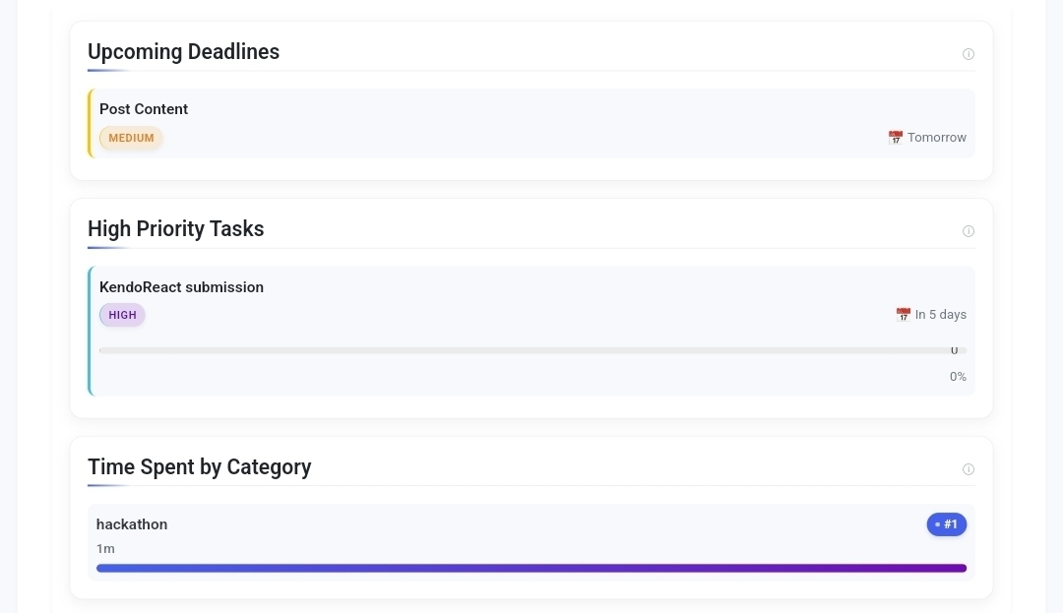Screen dimensions: 1063x613
Task: Click the info icon beside Upcoming Deadlines
Action: (x=969, y=54)
